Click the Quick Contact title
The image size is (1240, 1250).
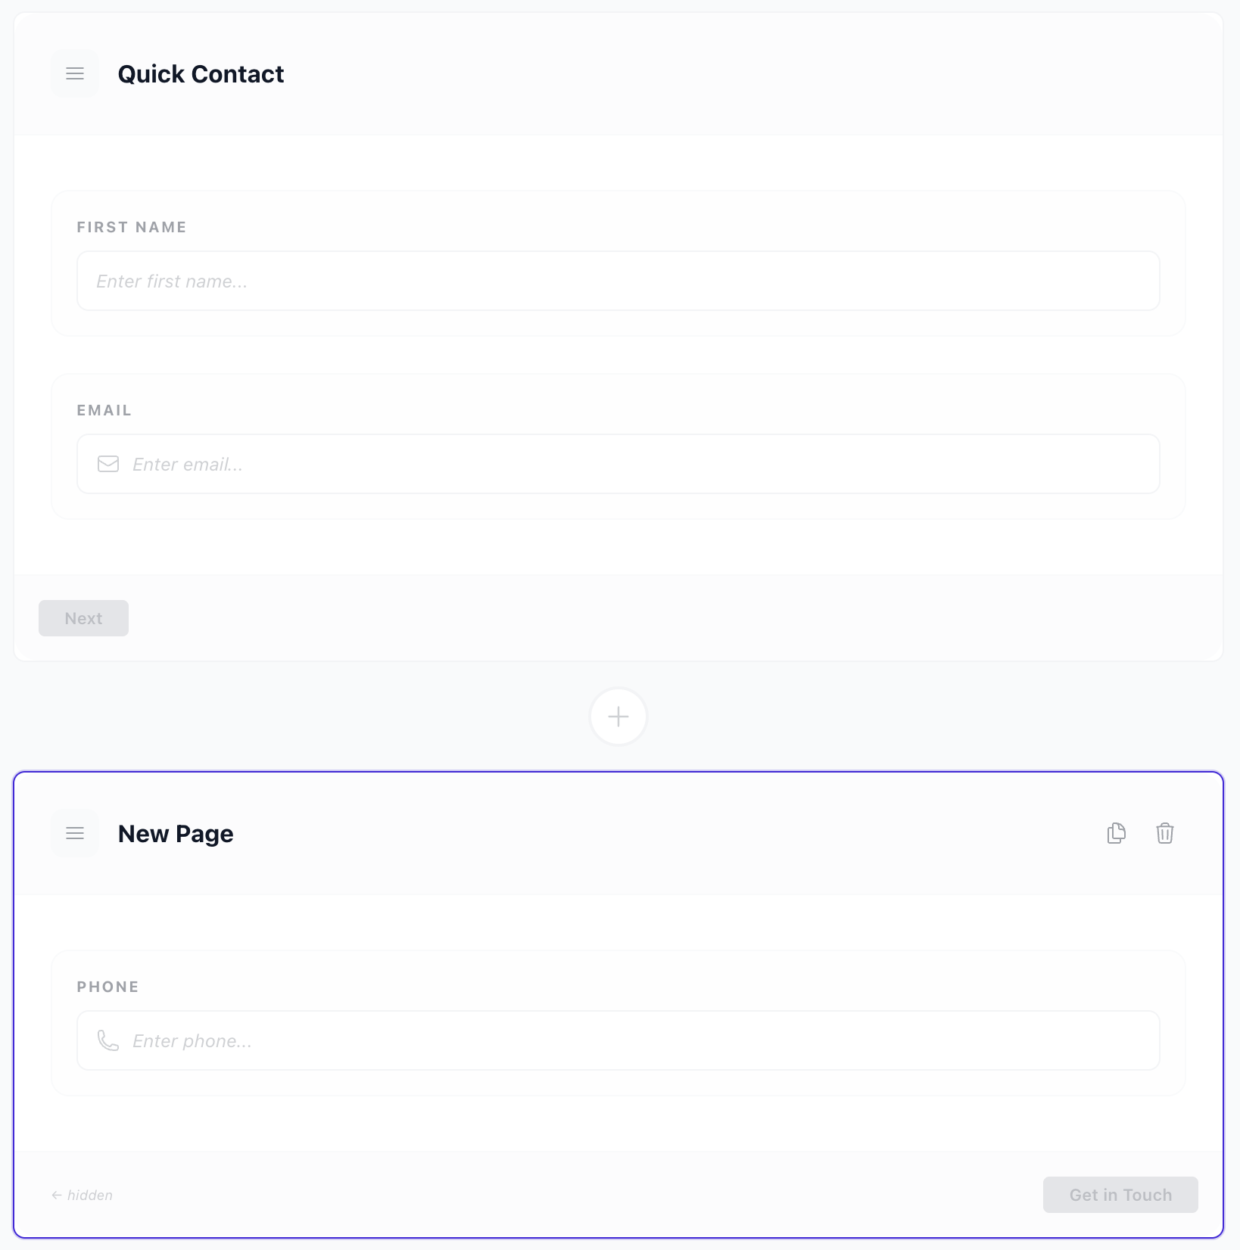pos(201,73)
